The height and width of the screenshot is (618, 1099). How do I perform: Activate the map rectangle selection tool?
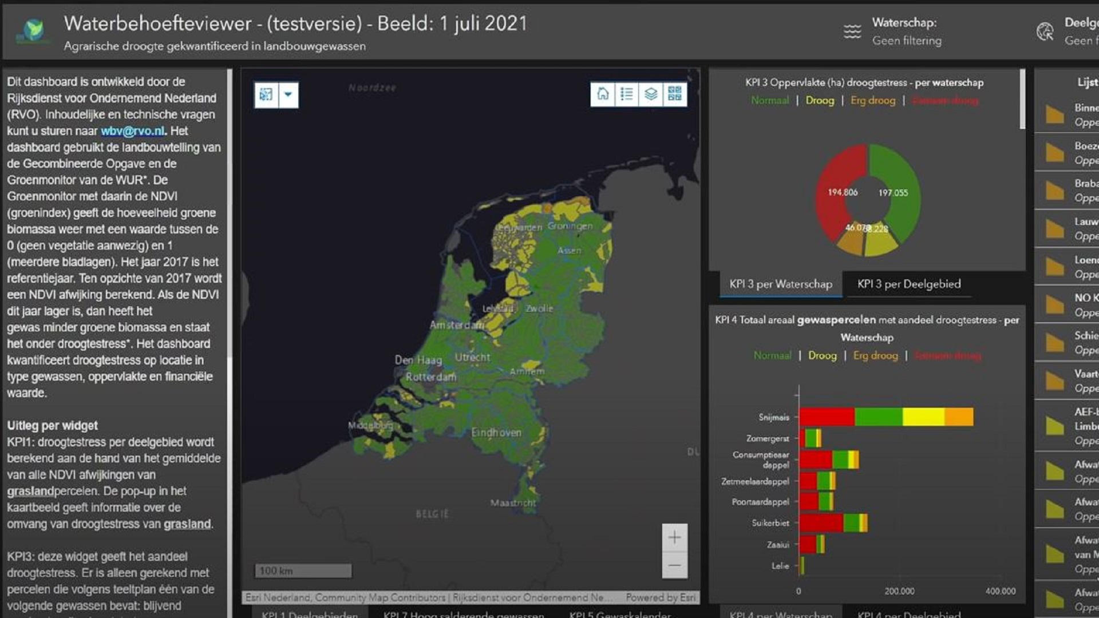[x=266, y=94]
